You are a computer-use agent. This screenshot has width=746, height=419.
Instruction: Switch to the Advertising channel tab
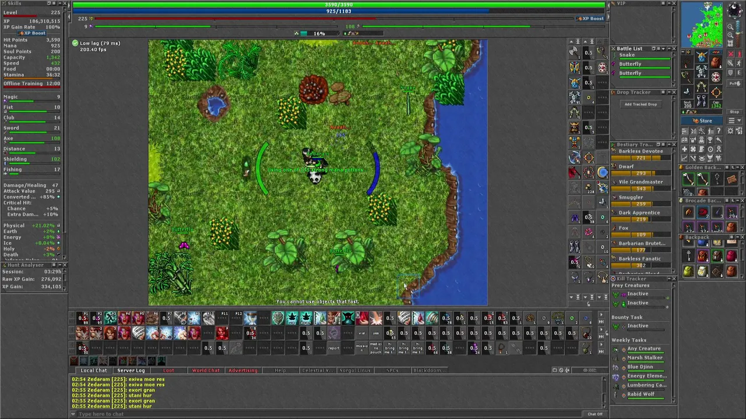[x=243, y=370]
